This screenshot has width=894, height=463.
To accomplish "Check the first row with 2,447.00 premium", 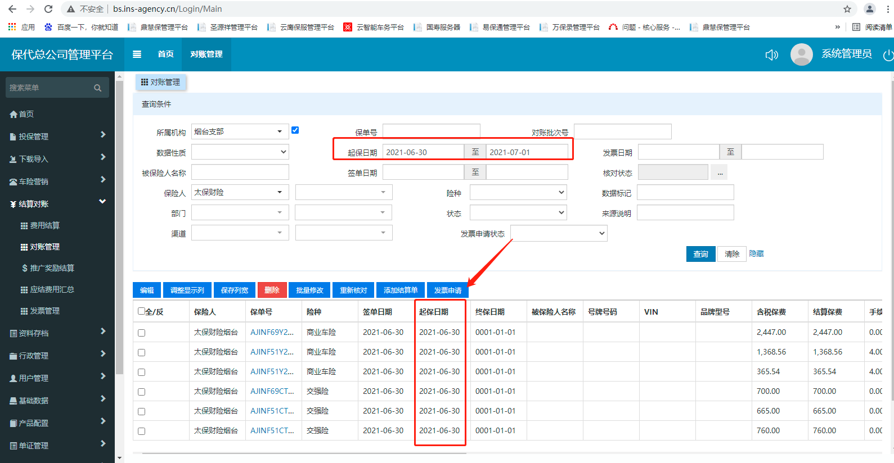I will pyautogui.click(x=141, y=333).
